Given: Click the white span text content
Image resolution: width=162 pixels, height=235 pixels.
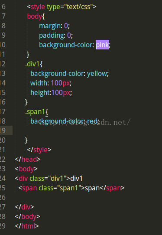Looking at the screenshot, I should click(92, 188).
